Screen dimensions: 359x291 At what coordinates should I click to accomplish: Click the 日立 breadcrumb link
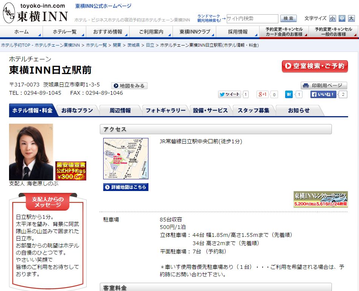tap(150, 45)
